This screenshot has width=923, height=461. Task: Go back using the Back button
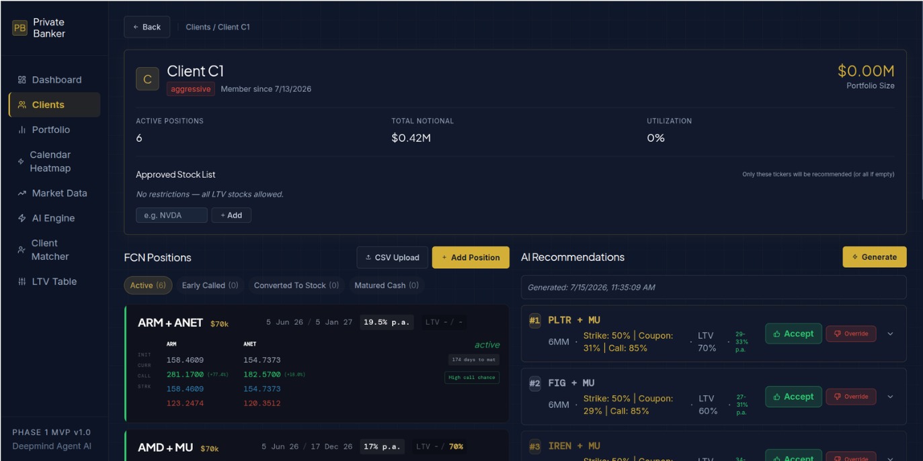click(x=147, y=27)
